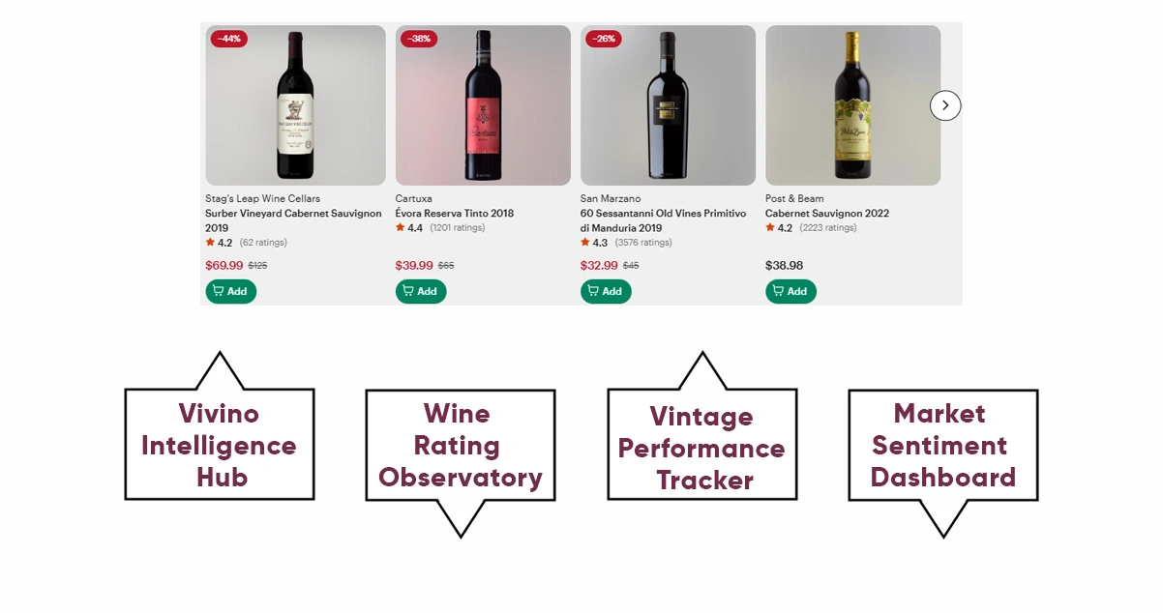Add San Marzano Primitivo to cart
This screenshot has width=1163, height=613.
pyautogui.click(x=606, y=291)
